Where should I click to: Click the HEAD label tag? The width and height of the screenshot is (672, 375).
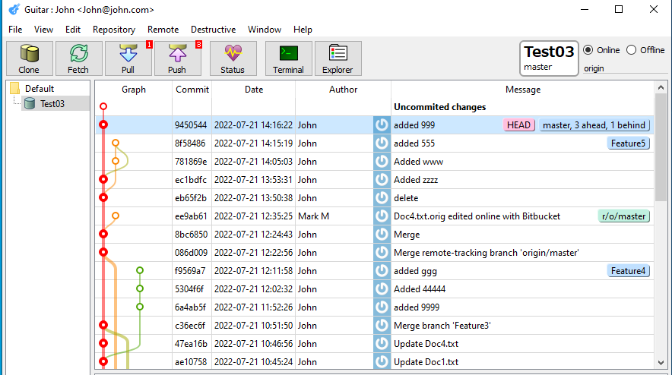tap(519, 125)
